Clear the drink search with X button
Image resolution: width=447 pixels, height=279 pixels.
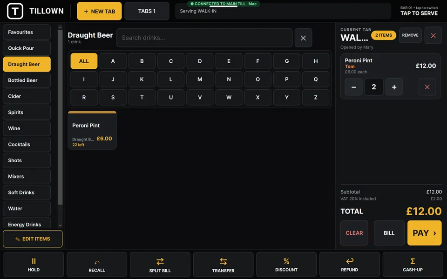click(303, 38)
